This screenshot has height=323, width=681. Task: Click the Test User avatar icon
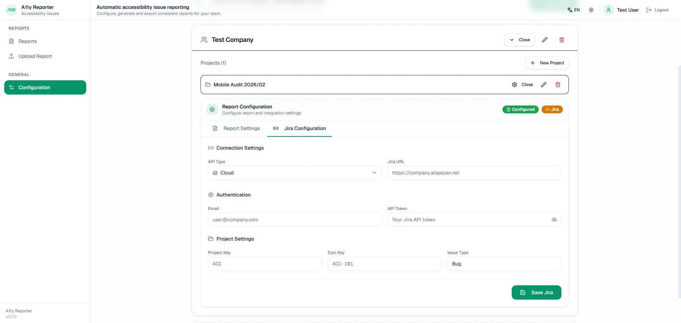click(609, 10)
